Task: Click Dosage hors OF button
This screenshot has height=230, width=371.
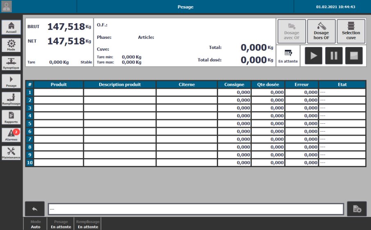Action: click(x=321, y=31)
